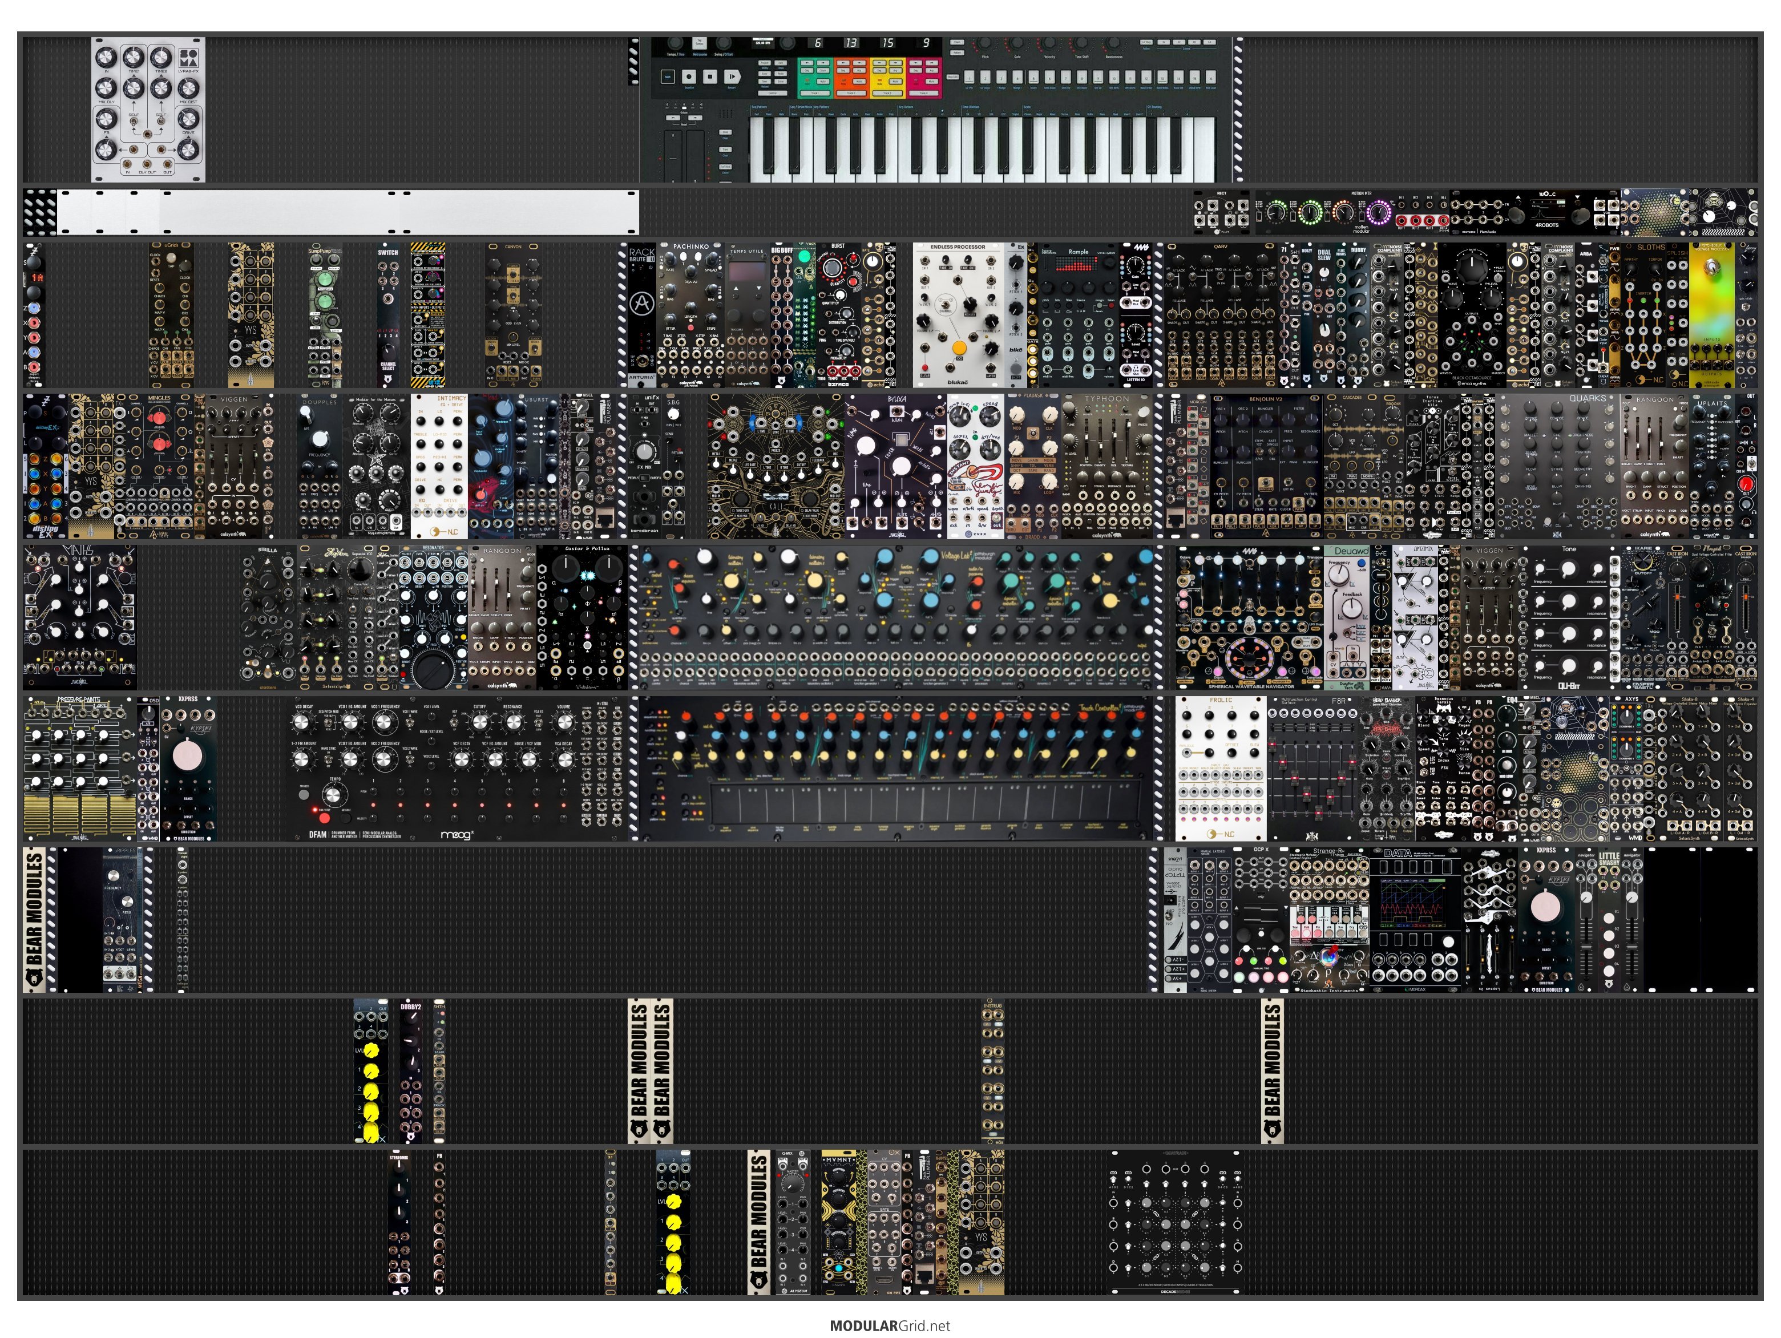The height and width of the screenshot is (1338, 1781).
Task: Click the 4x4 matrix mixer in the bottom row
Action: pos(1175,1222)
